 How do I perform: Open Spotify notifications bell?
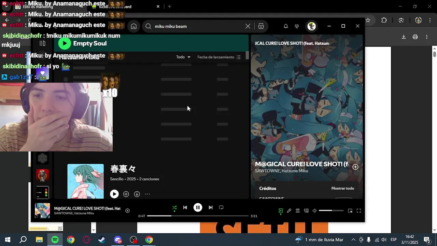pos(286,26)
